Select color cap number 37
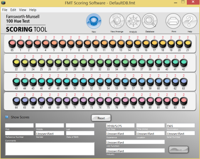This screenshot has height=159, width=200. point(142,63)
